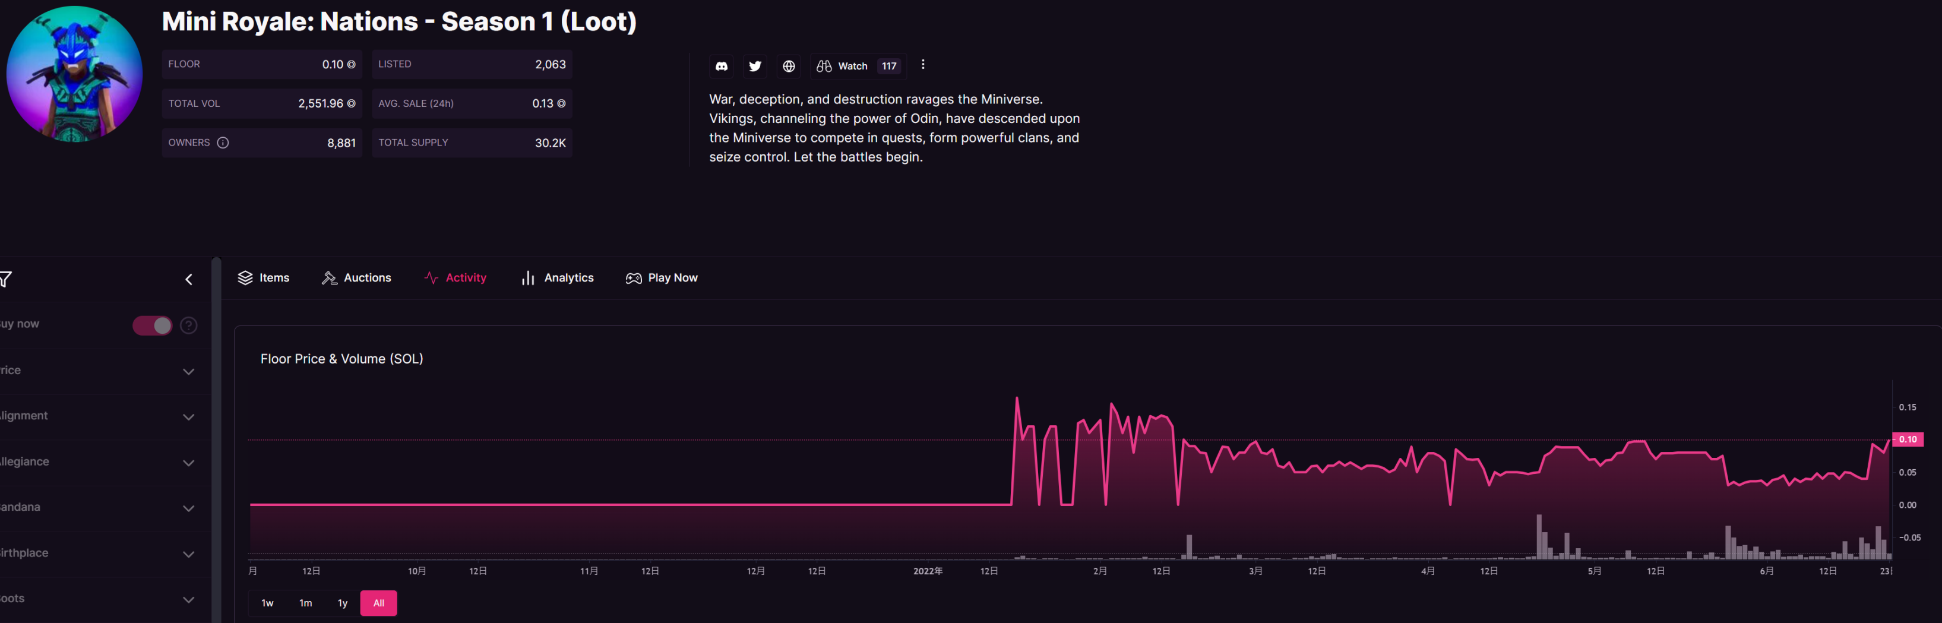The height and width of the screenshot is (623, 1942).
Task: Switch to the Items tab
Action: coord(264,277)
